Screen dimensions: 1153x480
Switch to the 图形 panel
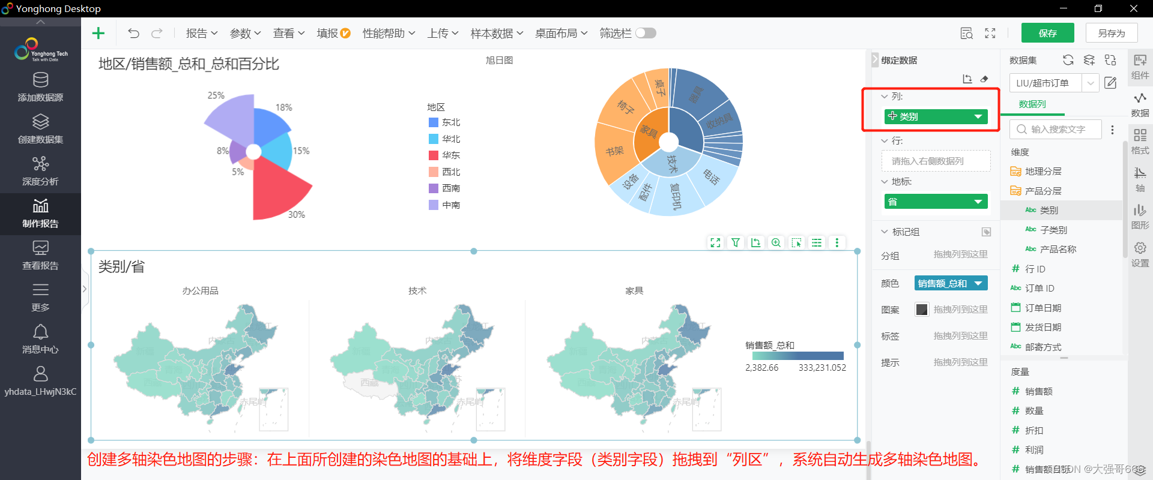[x=1140, y=217]
